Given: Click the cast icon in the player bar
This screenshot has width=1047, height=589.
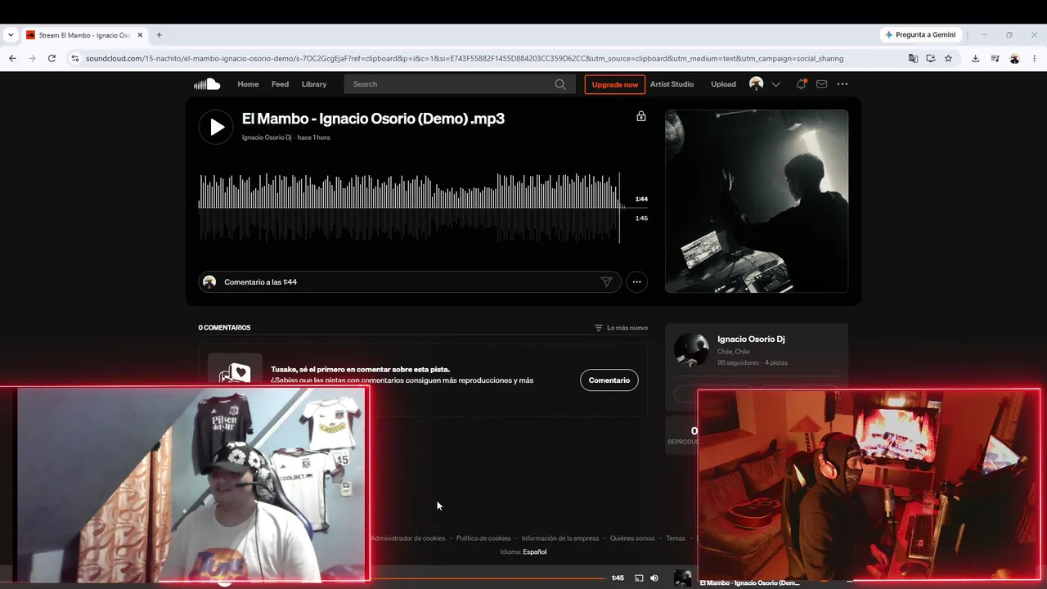Looking at the screenshot, I should tap(640, 578).
